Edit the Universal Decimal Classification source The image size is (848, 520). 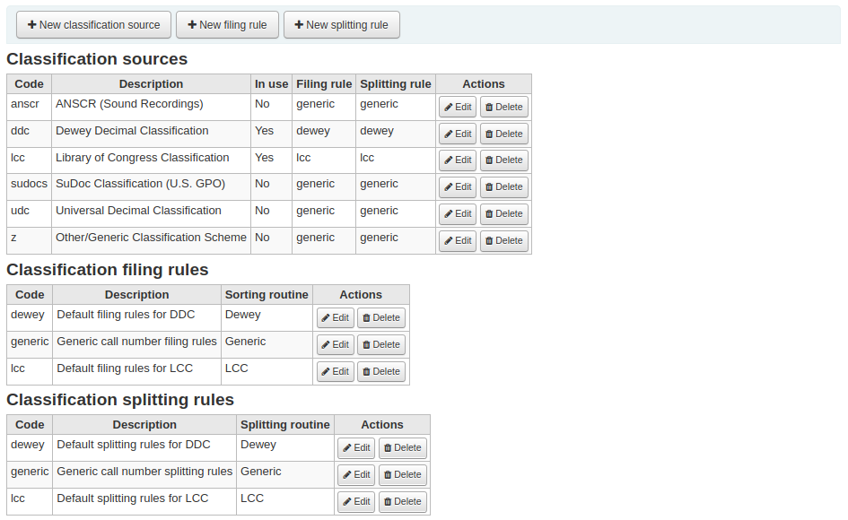457,213
